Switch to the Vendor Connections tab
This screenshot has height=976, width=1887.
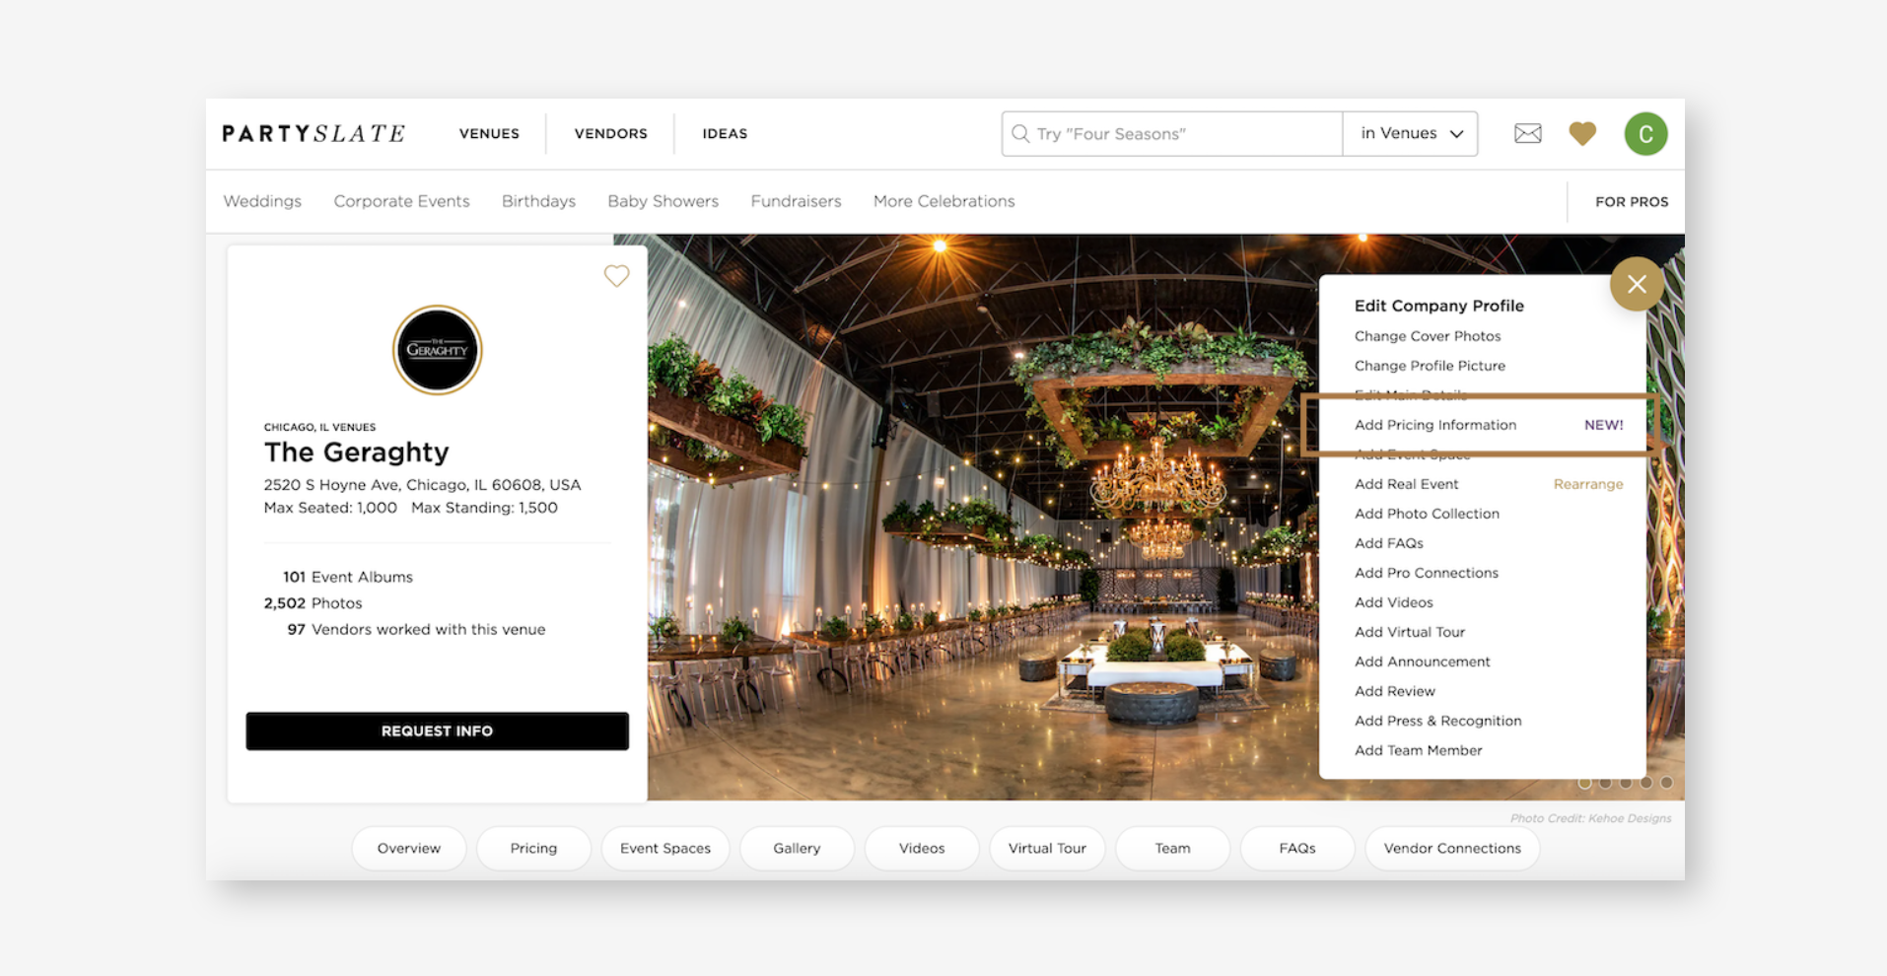(1451, 848)
